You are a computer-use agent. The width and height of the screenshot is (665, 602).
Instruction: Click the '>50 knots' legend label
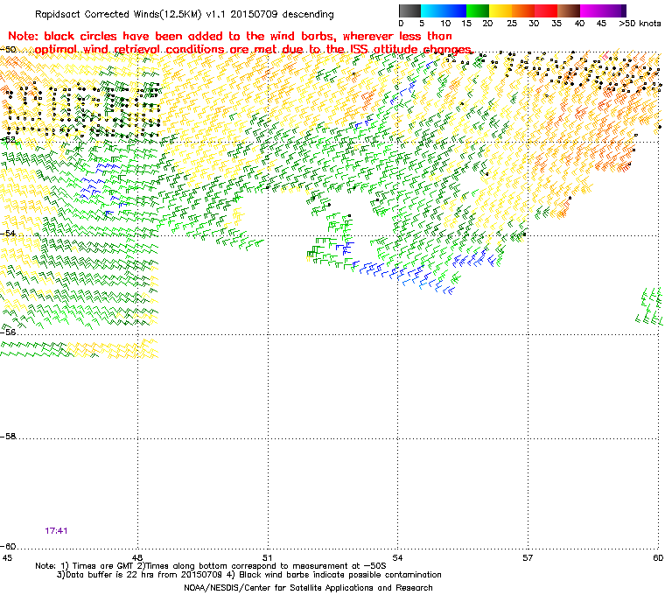coord(640,24)
